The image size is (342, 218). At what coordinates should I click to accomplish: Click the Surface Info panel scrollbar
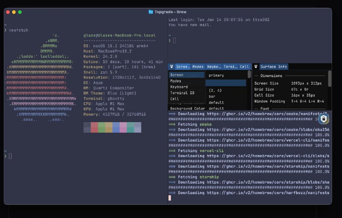click(330, 79)
